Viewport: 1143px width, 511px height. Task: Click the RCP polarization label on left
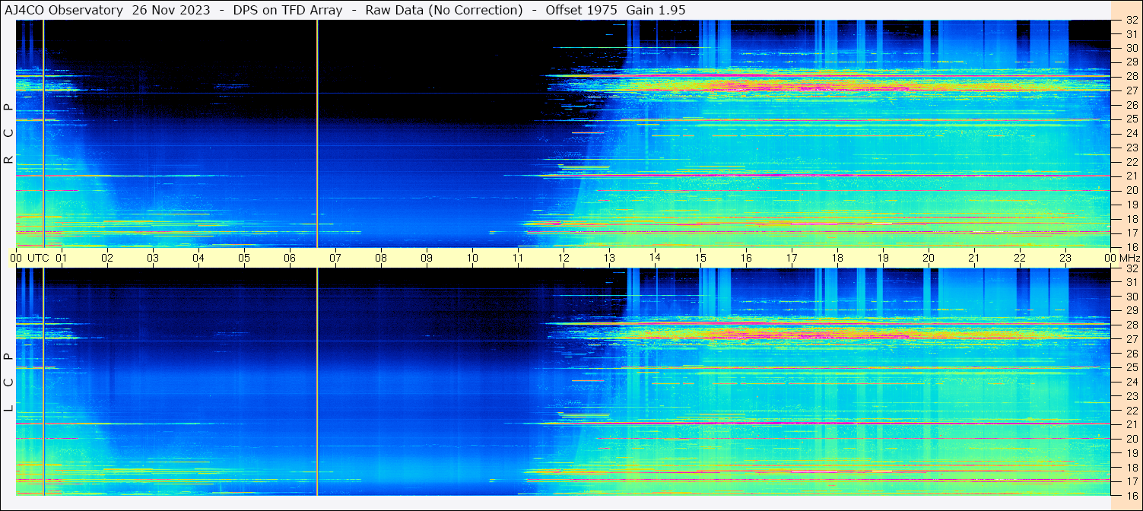click(8, 133)
